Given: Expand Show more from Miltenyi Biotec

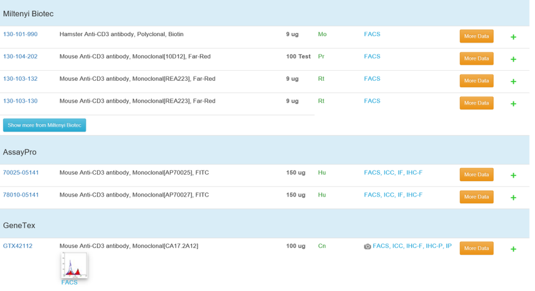Looking at the screenshot, I should [44, 125].
